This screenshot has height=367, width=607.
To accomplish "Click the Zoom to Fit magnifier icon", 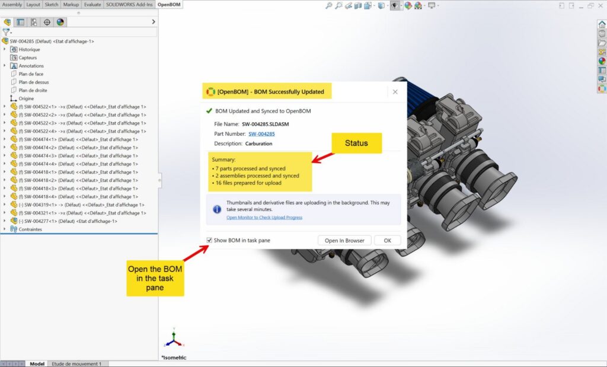I will point(329,6).
